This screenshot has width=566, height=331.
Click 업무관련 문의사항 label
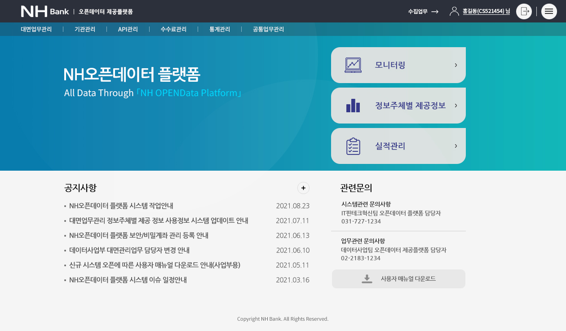(x=363, y=241)
